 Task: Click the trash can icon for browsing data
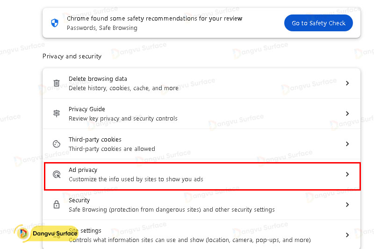(x=57, y=83)
